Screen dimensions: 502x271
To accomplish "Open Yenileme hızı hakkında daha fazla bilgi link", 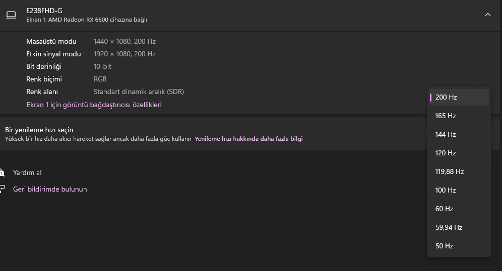I will (248, 139).
